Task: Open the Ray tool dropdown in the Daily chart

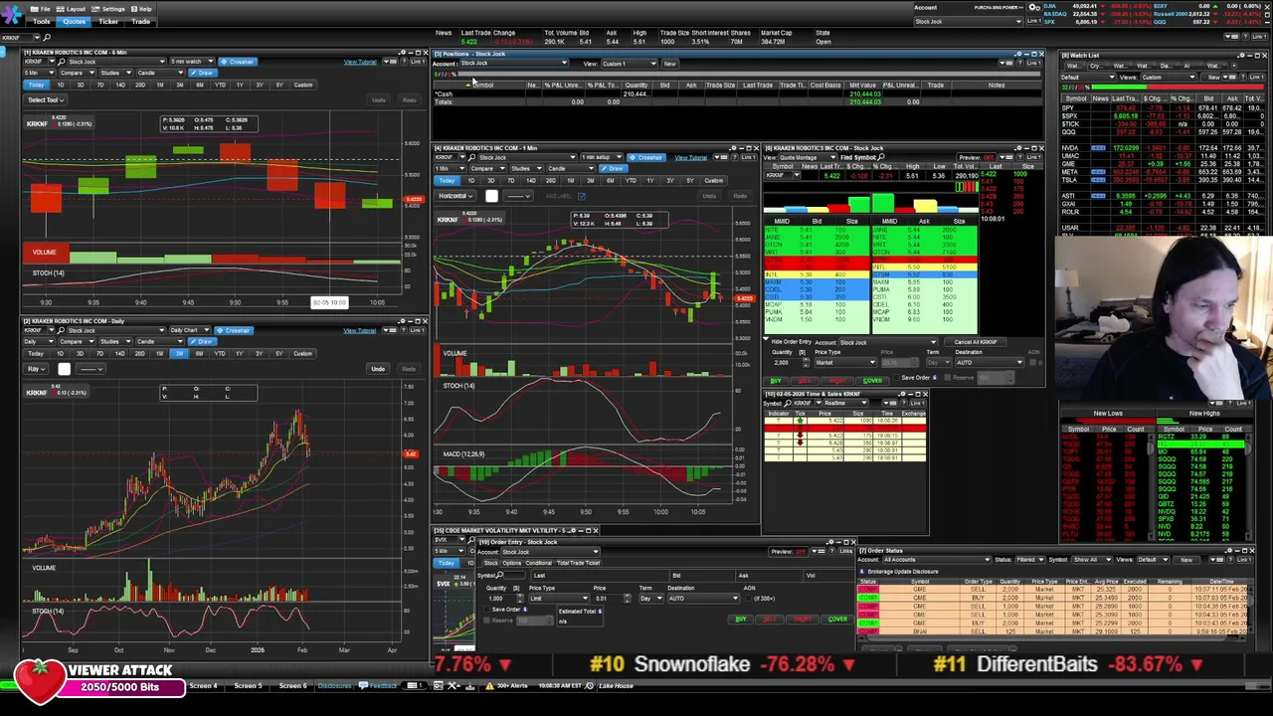Action: coord(36,369)
